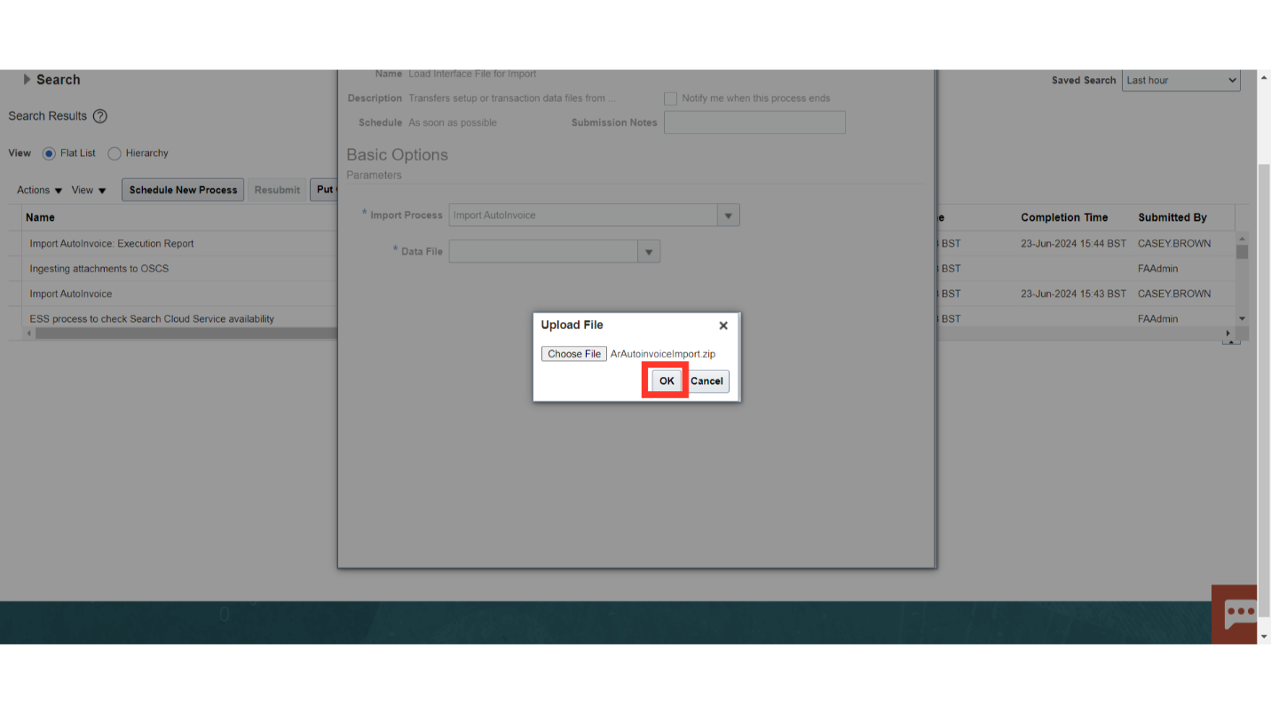Image resolution: width=1271 pixels, height=714 pixels.
Task: Click 23-Jun-2024 15:43 BST completion time
Action: click(1073, 294)
